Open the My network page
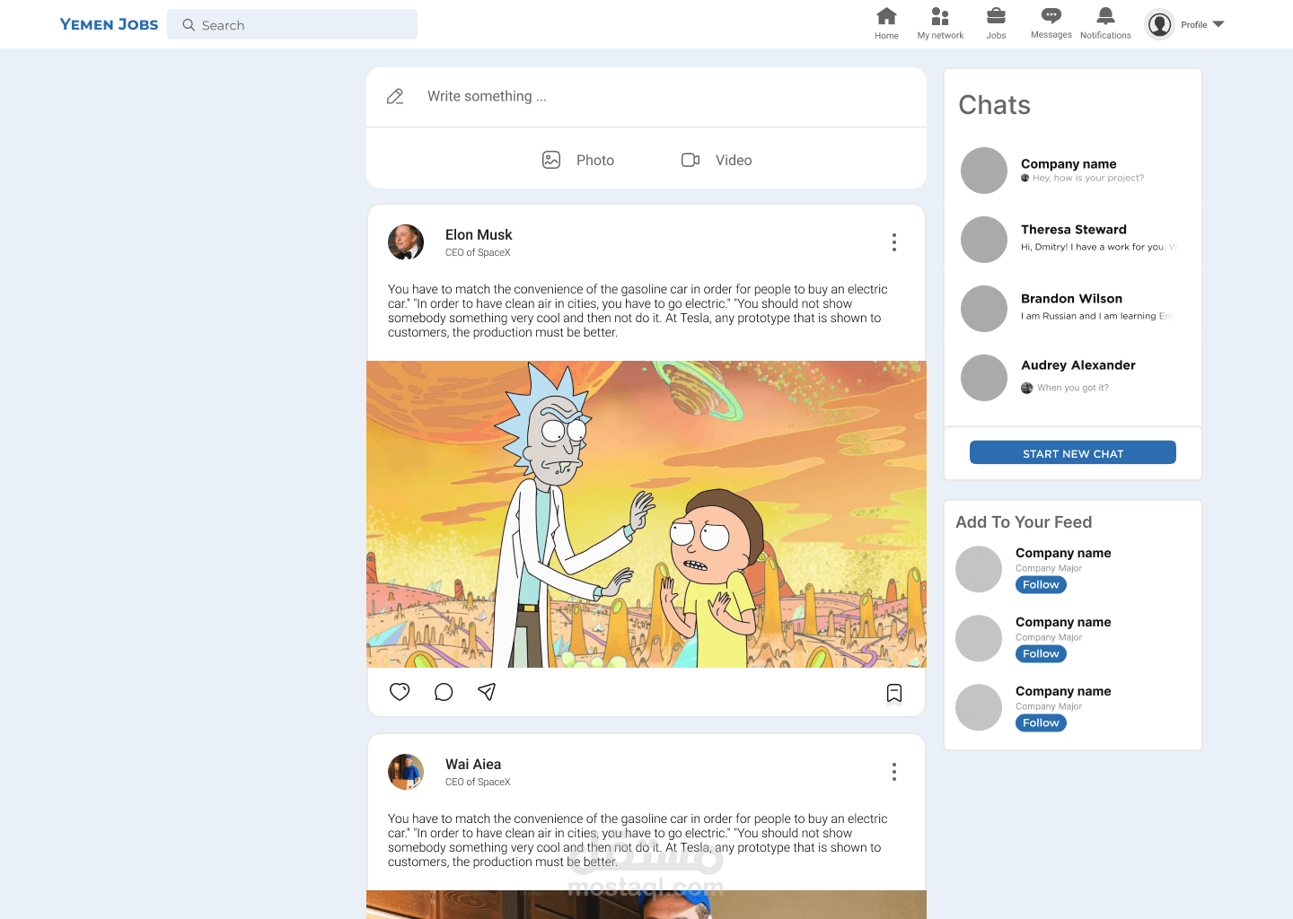This screenshot has width=1293, height=919. [x=940, y=23]
